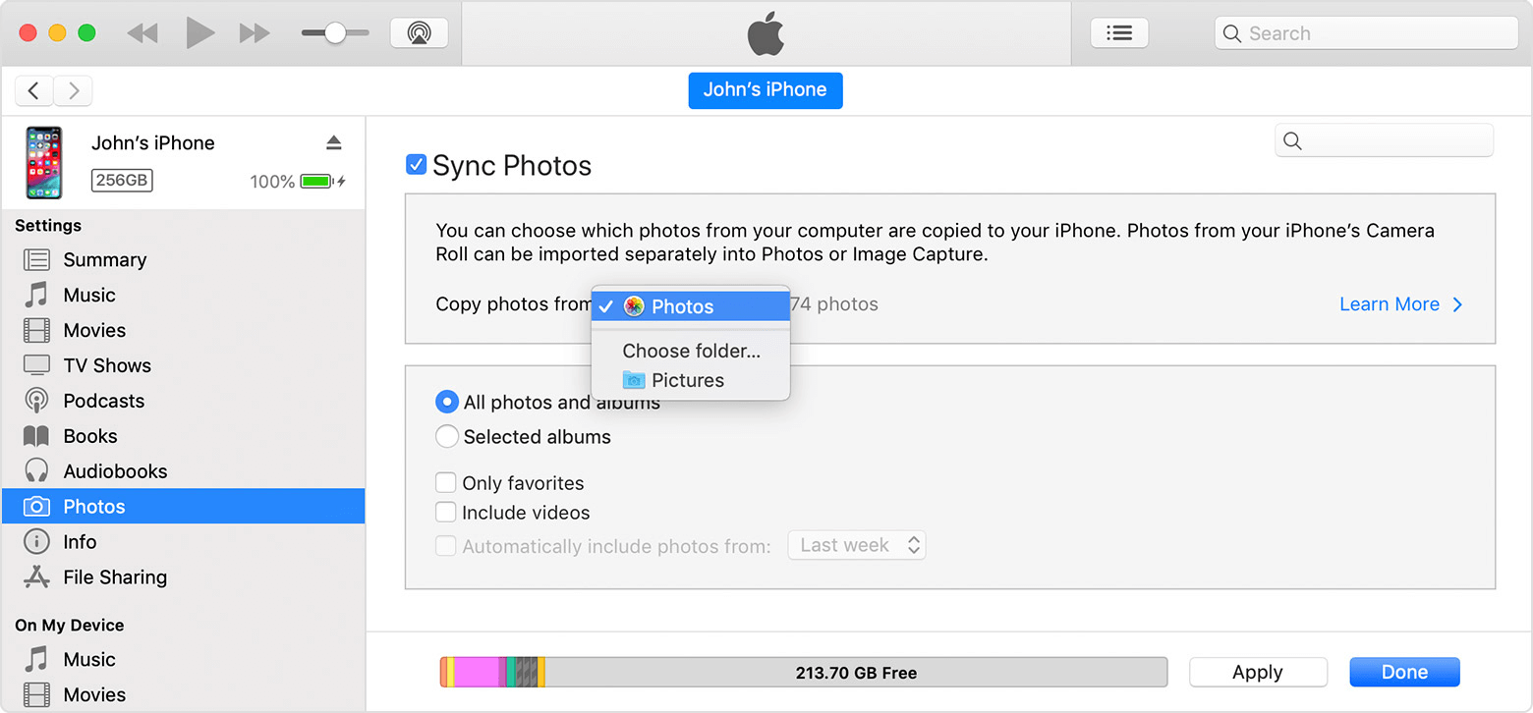Screen dimensions: 1533x713
Task: Open File Sharing in the sidebar
Action: (x=114, y=577)
